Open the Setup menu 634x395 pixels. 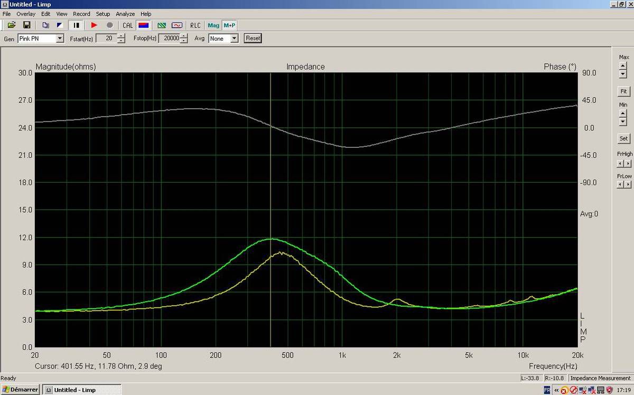(103, 14)
